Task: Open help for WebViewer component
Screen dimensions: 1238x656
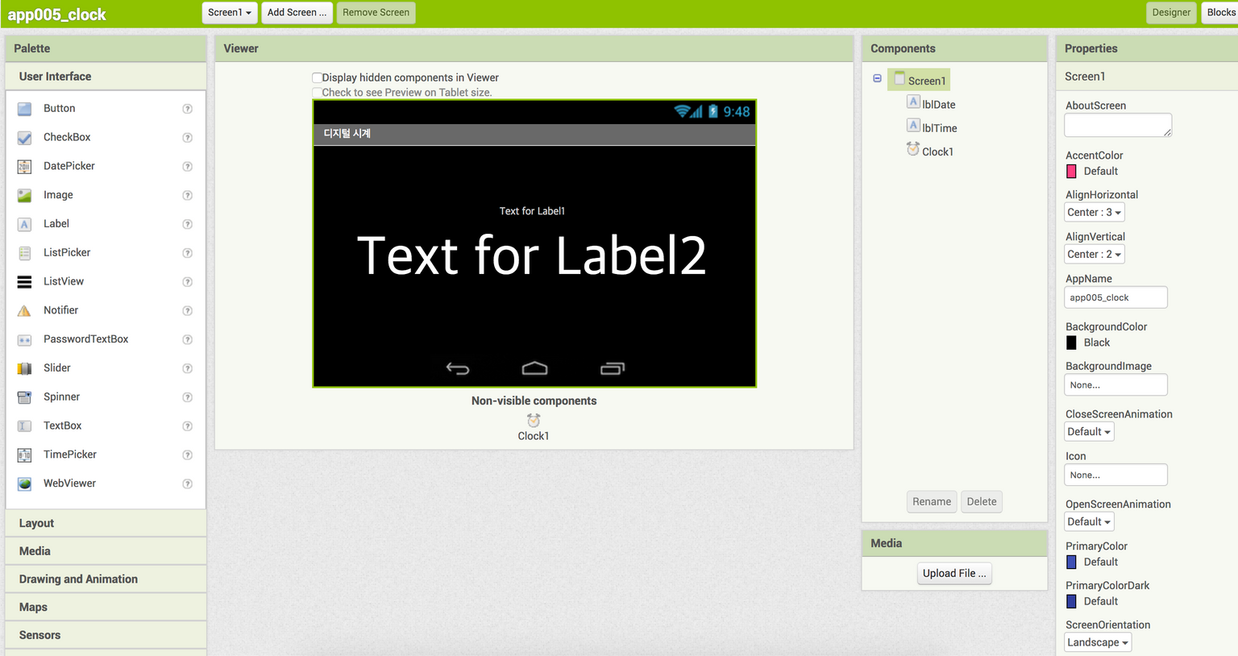Action: tap(187, 484)
